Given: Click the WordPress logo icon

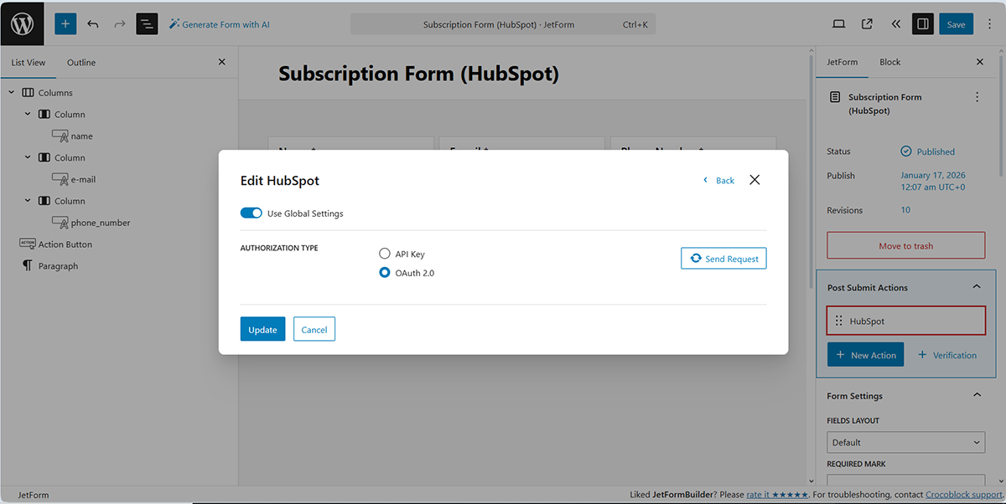Looking at the screenshot, I should coord(23,23).
